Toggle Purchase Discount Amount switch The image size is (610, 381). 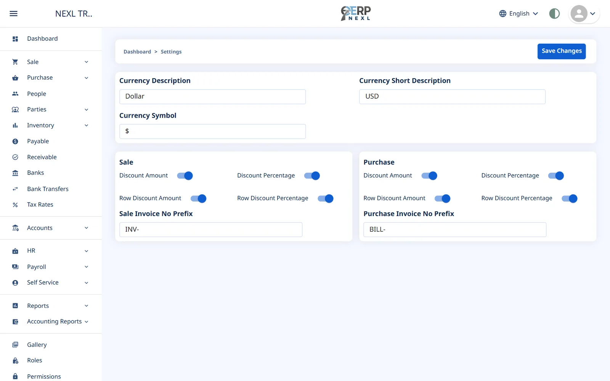[429, 176]
